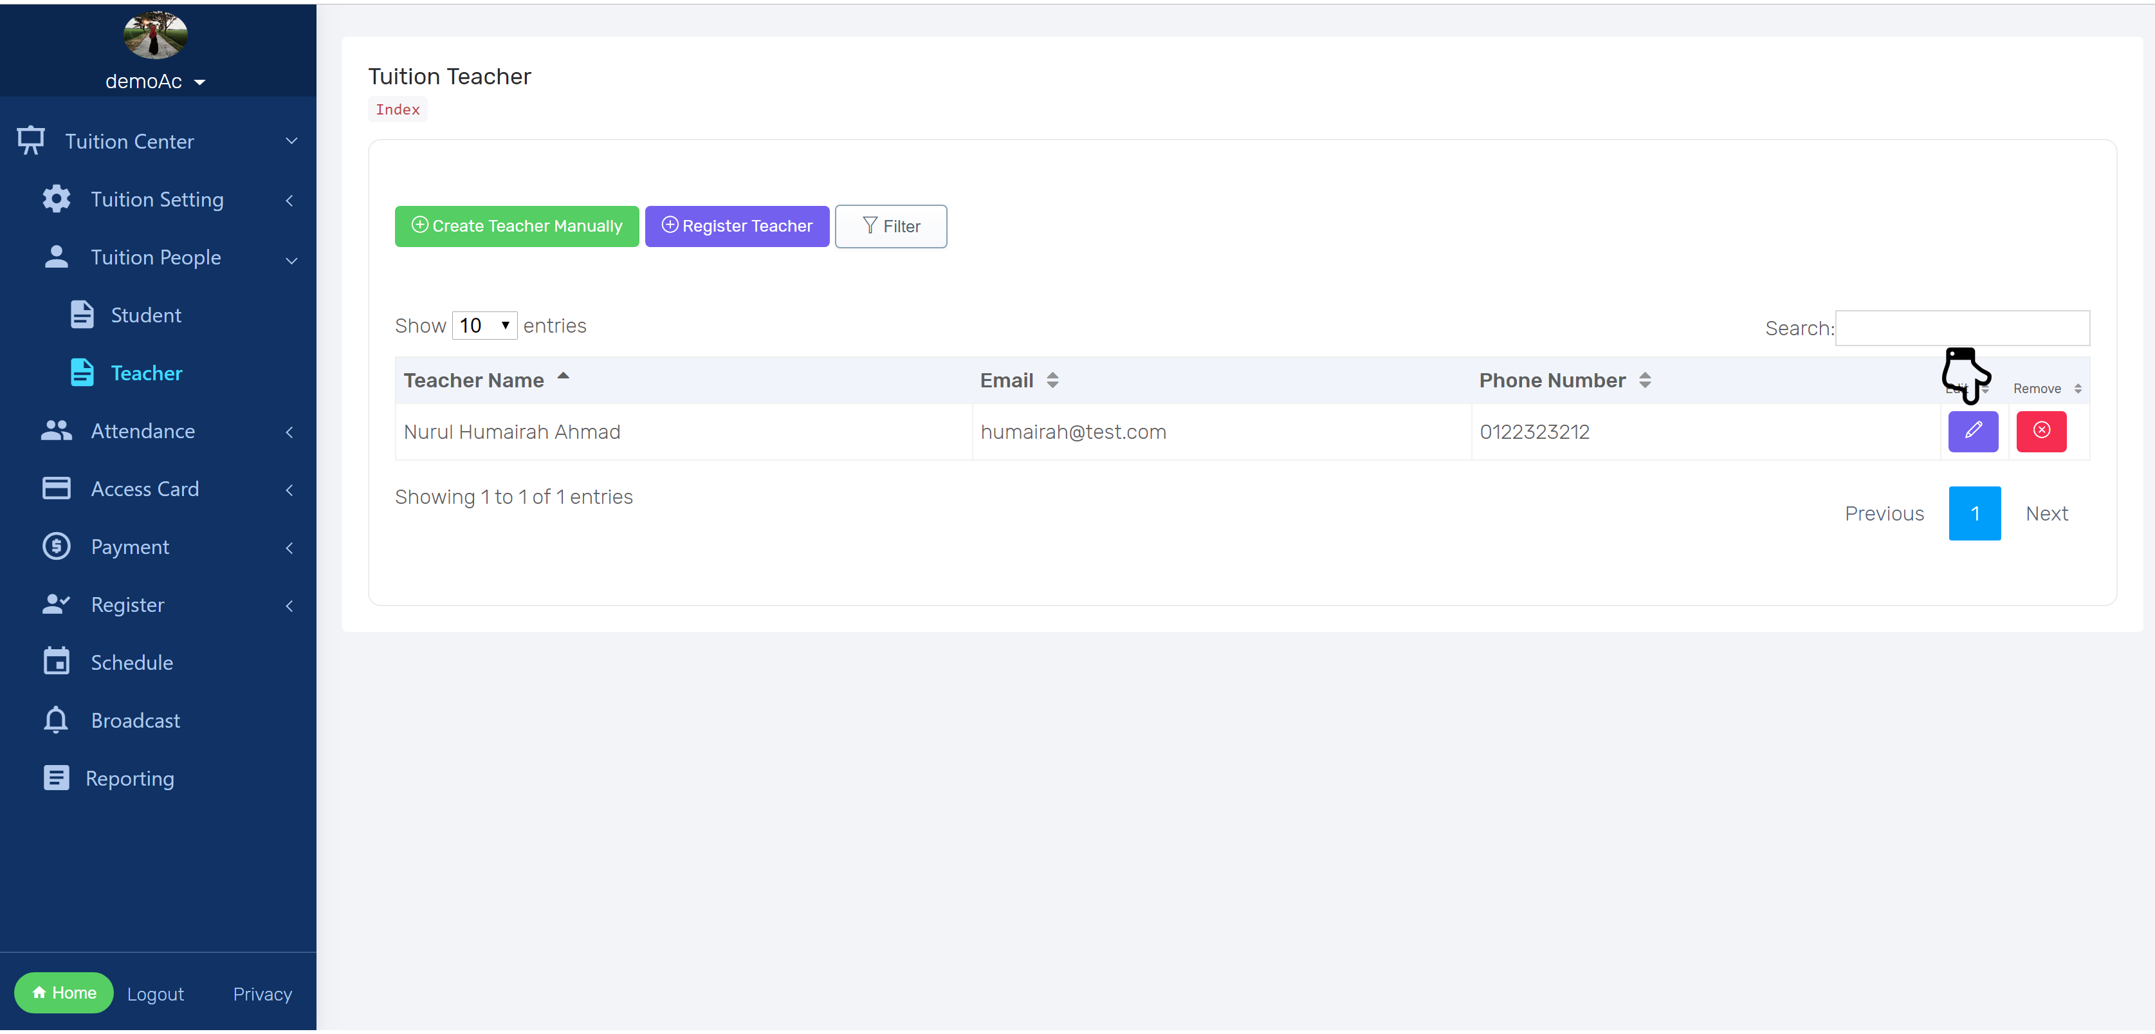The image size is (2155, 1034).
Task: Click the Student document icon
Action: coord(82,315)
